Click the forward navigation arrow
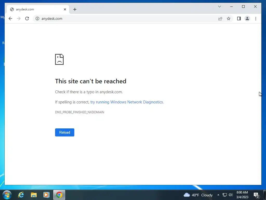The image size is (266, 200). [19, 18]
